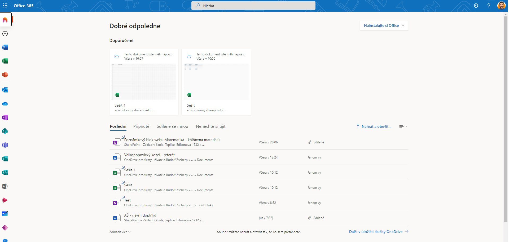Open the Admin center icon
Image resolution: width=509 pixels, height=242 pixels.
pyautogui.click(x=5, y=186)
